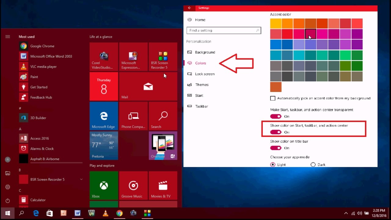Click the search magnifier in Find a setting

[x=258, y=31]
